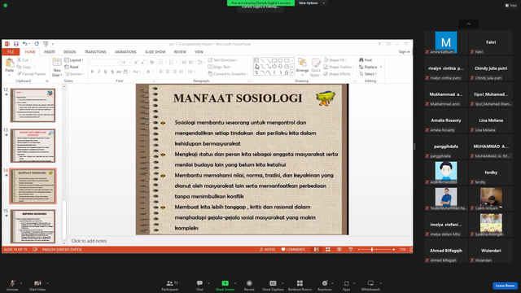Click the Record button in Zoom
521x293 pixels.
(x=249, y=285)
